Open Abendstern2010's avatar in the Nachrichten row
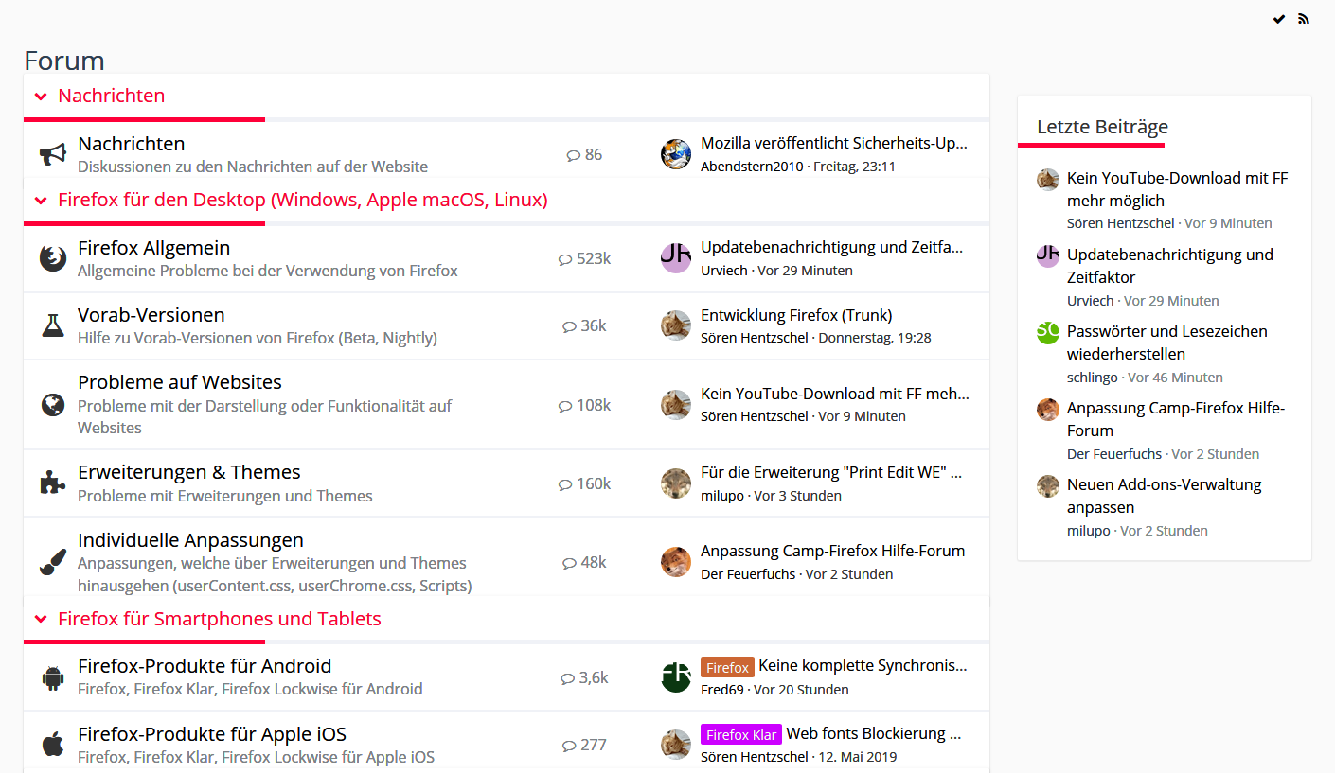The width and height of the screenshot is (1335, 773). click(x=676, y=154)
